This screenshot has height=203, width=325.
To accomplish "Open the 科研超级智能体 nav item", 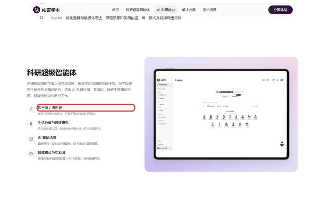I will 138,10.
